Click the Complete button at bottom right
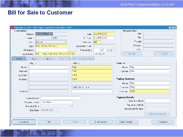The width and height of the screenshot is (183, 137). pos(163,122)
